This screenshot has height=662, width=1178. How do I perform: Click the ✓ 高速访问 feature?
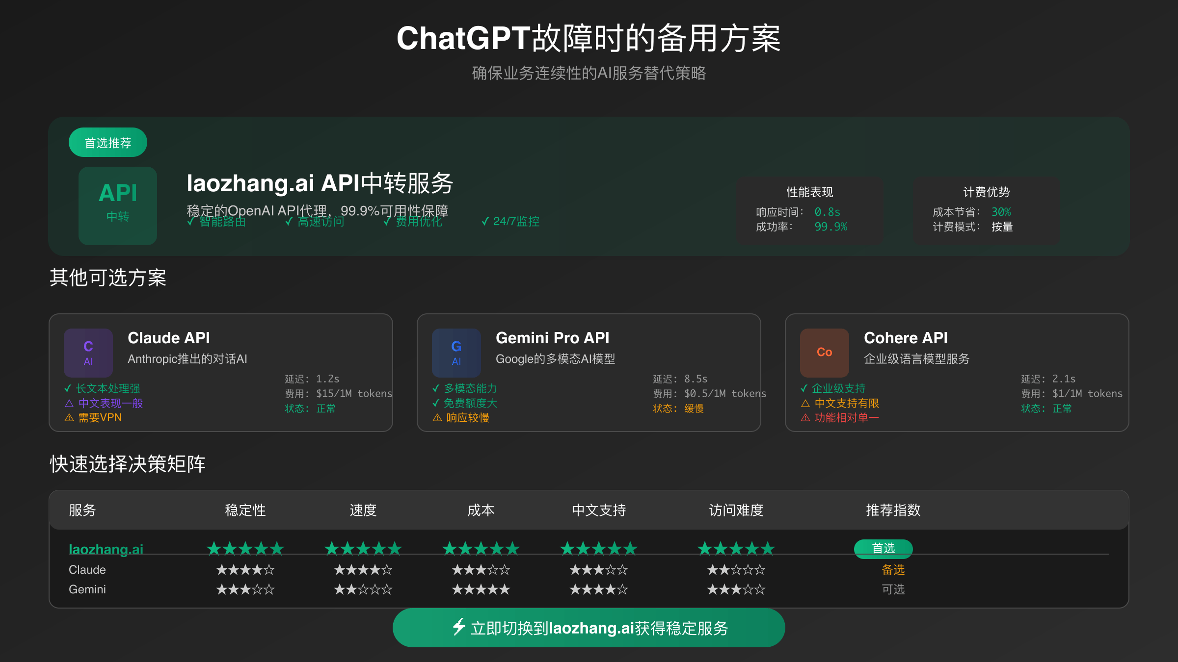coord(315,222)
